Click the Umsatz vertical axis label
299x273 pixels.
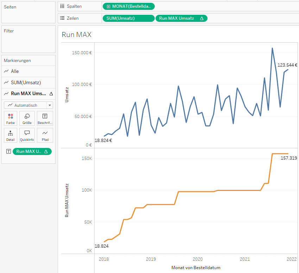tap(66, 94)
